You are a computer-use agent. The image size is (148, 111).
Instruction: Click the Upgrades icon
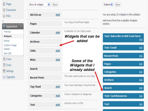(x=4, y=77)
